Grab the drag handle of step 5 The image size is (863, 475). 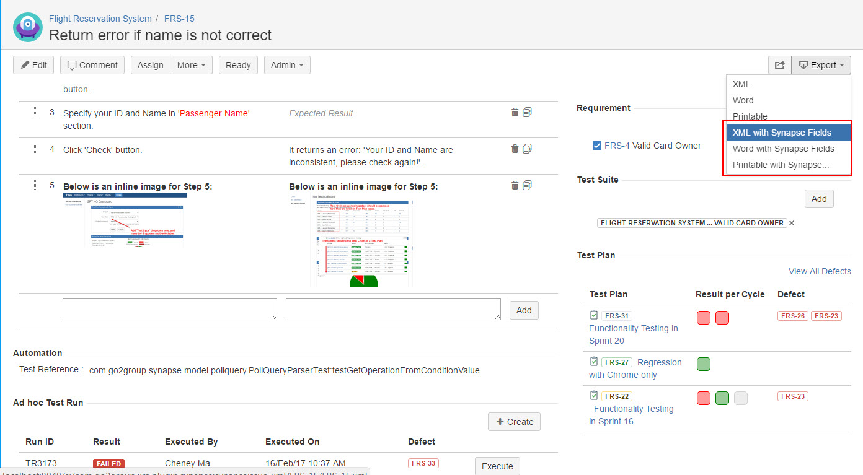tap(35, 185)
